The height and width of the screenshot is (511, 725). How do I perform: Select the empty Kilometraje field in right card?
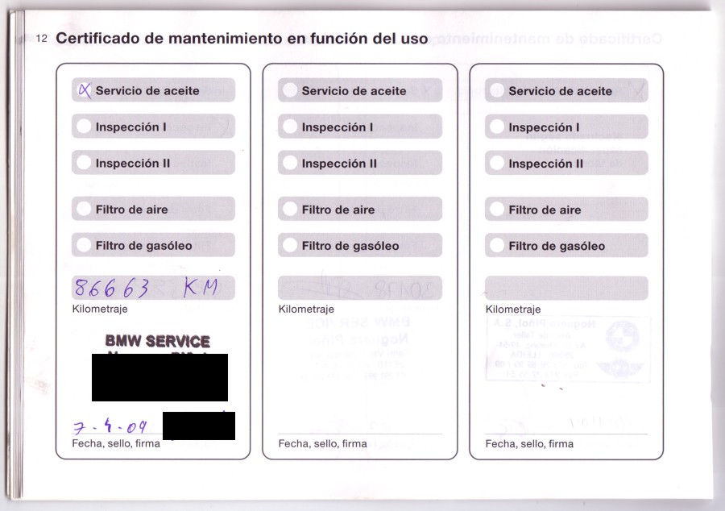[x=566, y=288]
